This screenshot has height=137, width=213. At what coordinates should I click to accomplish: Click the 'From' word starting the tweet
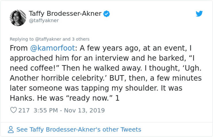tap(19, 48)
